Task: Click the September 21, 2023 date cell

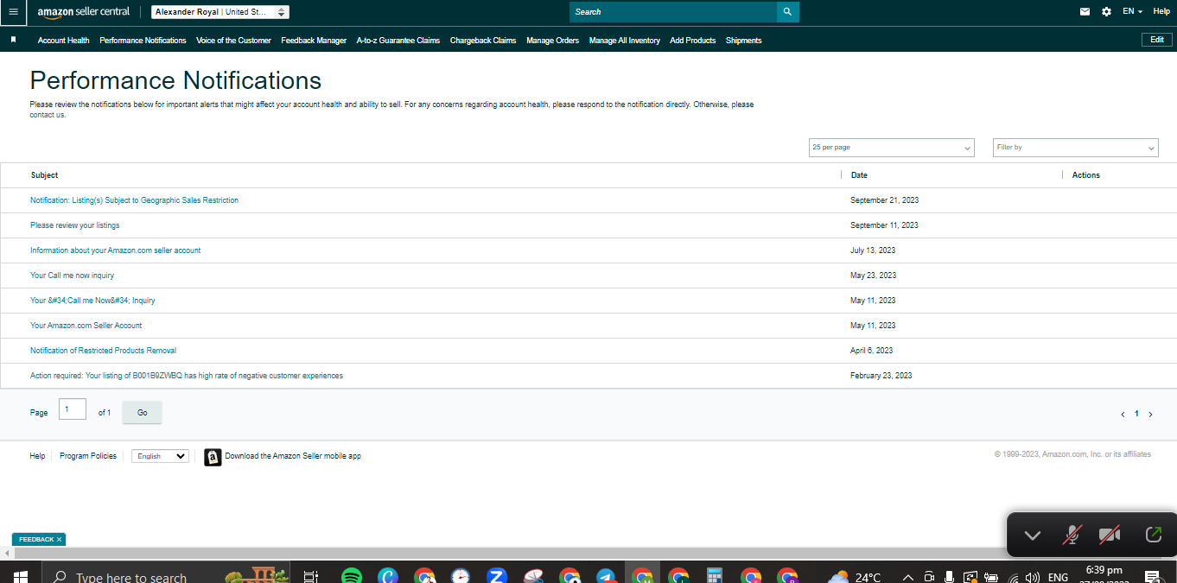Action: coord(885,200)
